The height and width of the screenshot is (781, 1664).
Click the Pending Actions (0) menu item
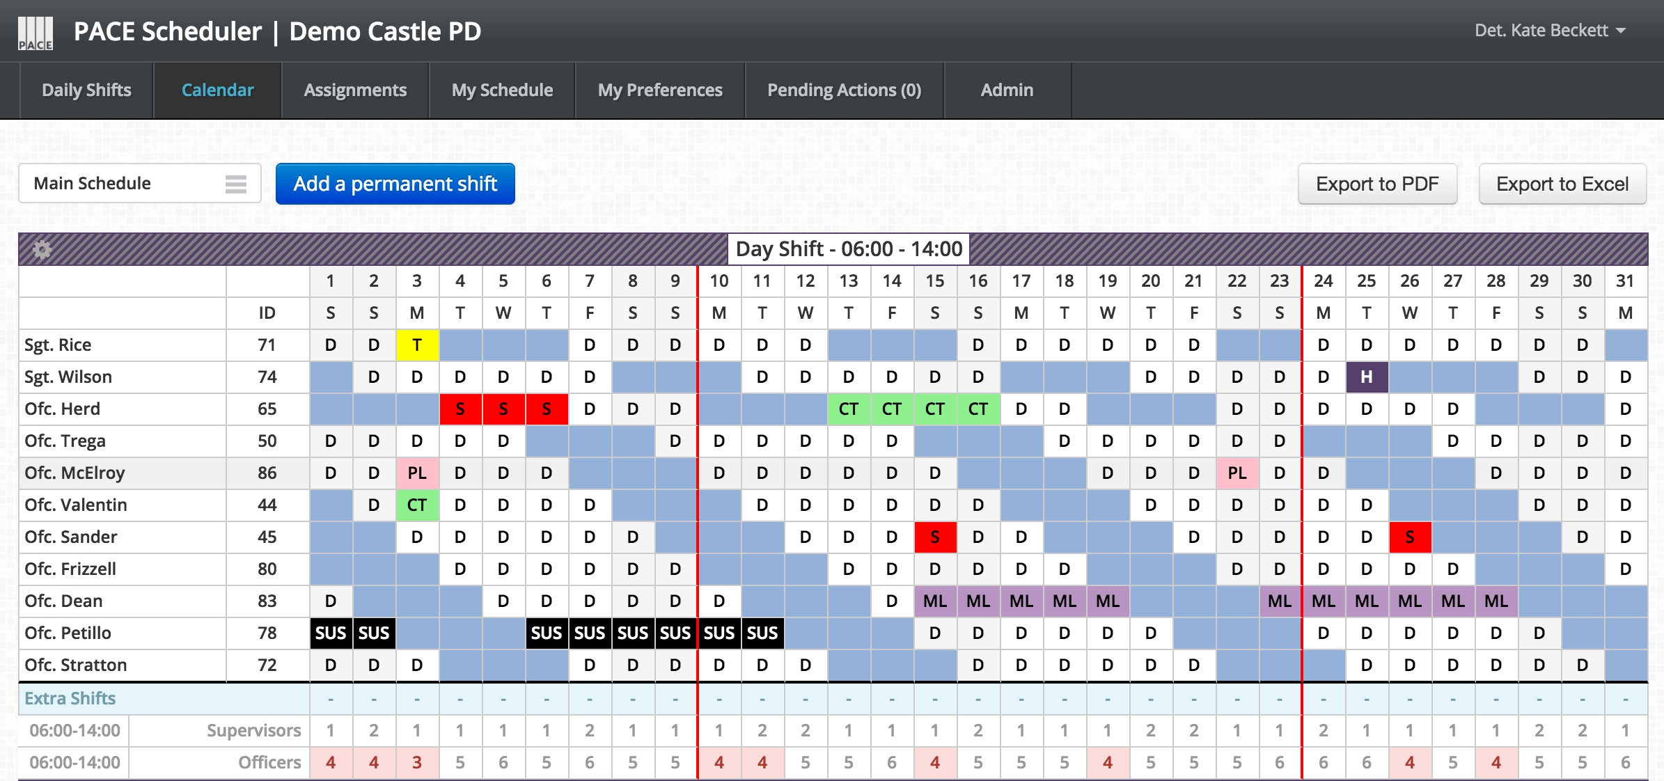tap(844, 89)
